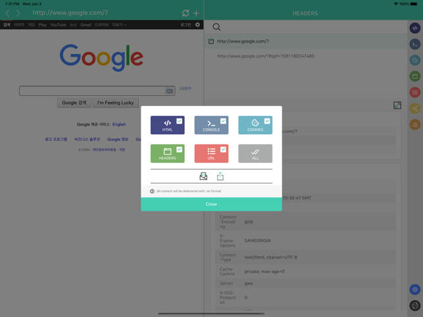Open 드라이브 in Google top bar

coord(101,25)
